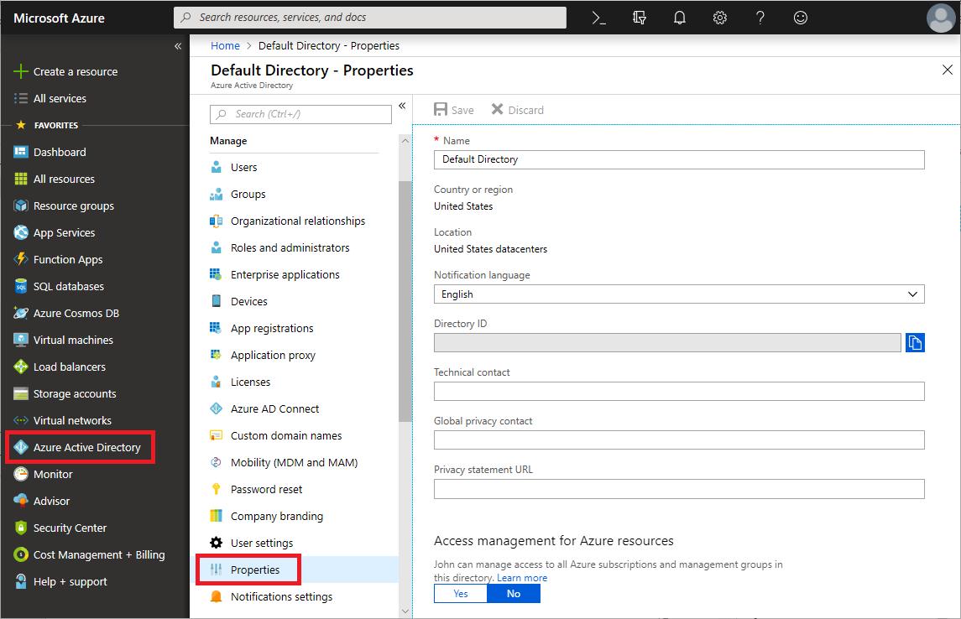Click the Save toolbar button
Screen dimensions: 961x619
[454, 110]
